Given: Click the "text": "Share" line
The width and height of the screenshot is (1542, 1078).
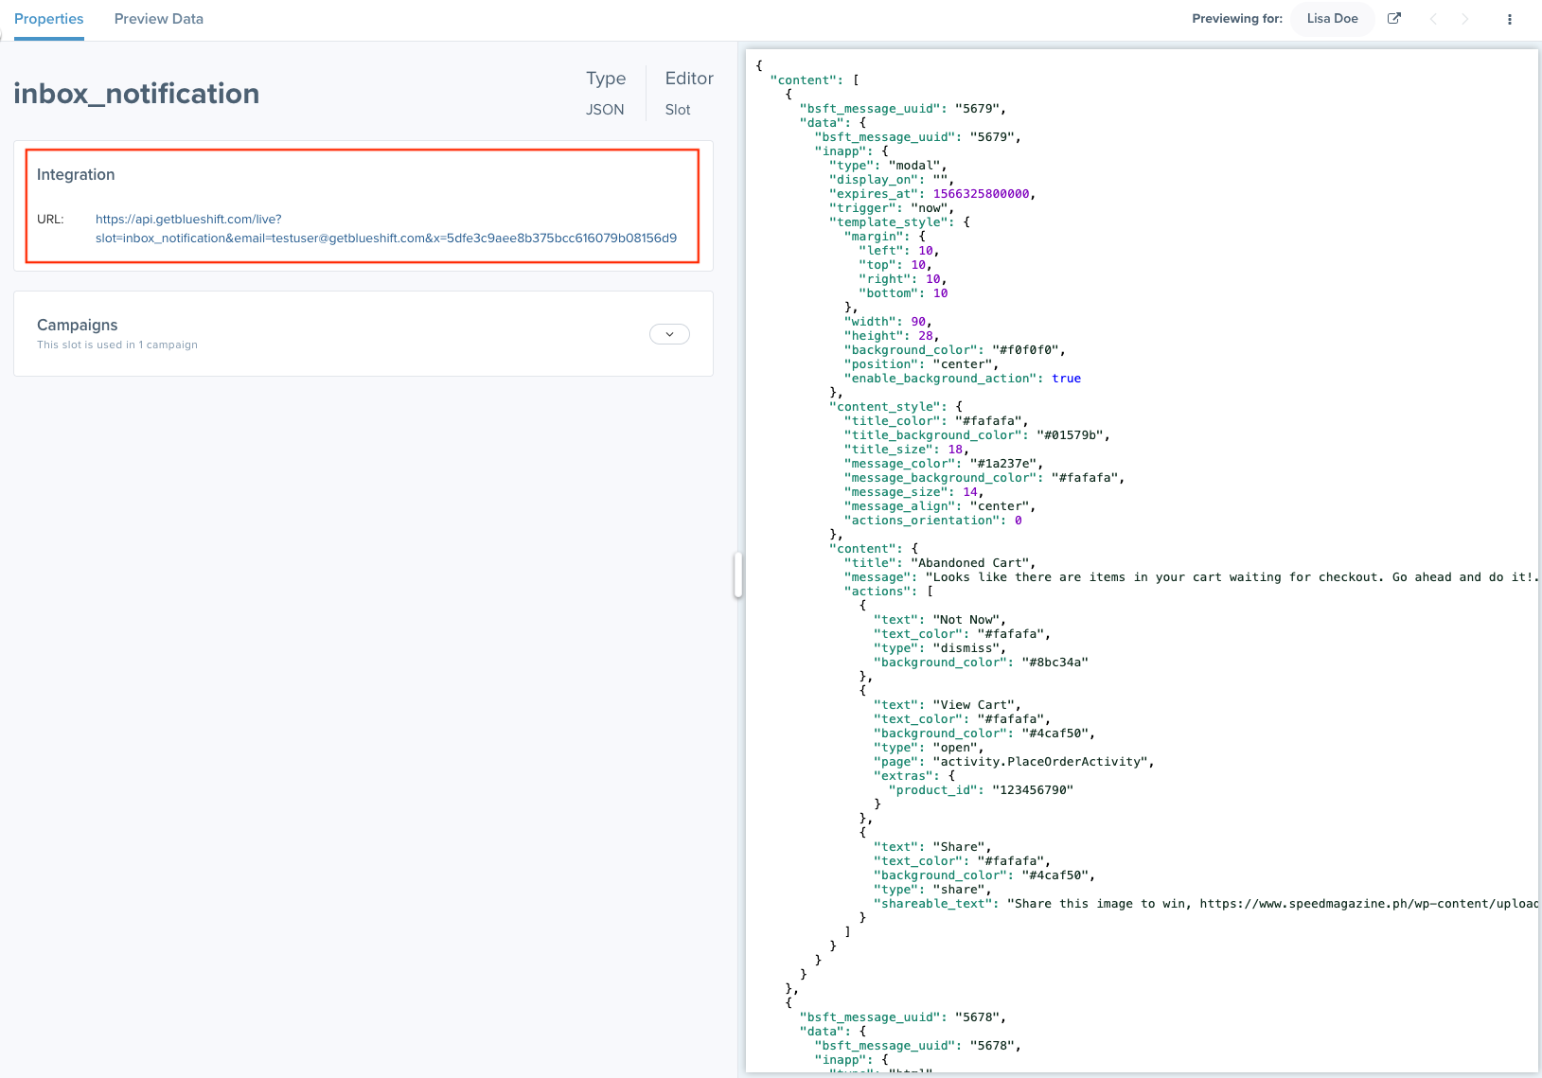Looking at the screenshot, I should tap(931, 847).
